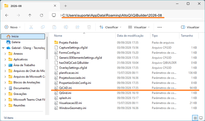Click the 94 KB size of QiCAD.ini

click(193, 88)
